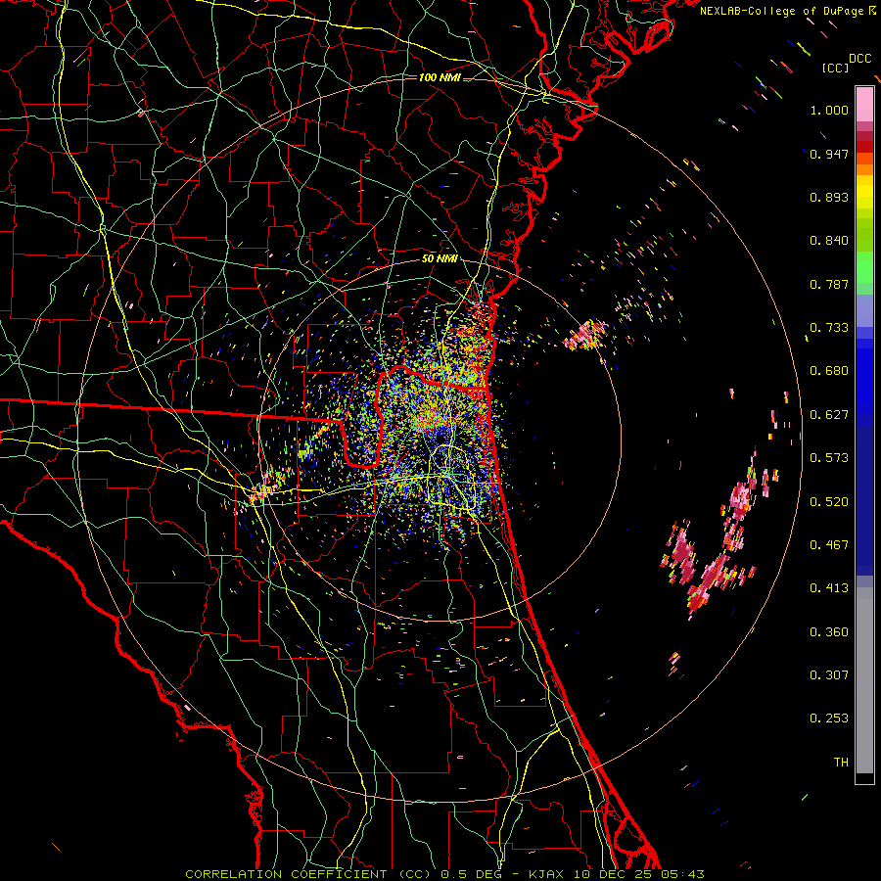Click the DCC product label

tap(859, 59)
